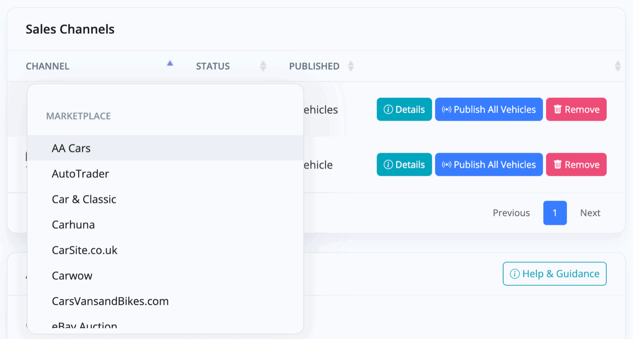Viewport: 633px width, 339px height.
Task: Select CarSite.co.uk marketplace option
Action: 165,250
